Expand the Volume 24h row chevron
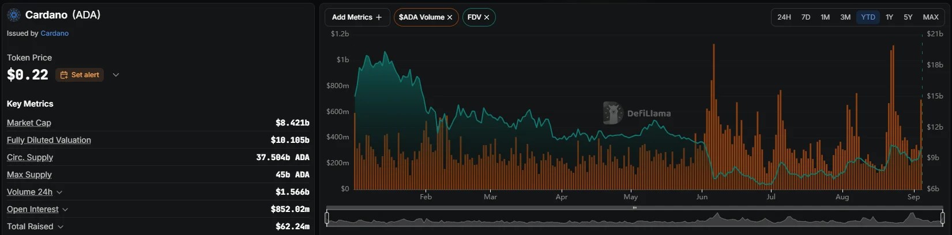This screenshot has width=952, height=235. coord(59,192)
